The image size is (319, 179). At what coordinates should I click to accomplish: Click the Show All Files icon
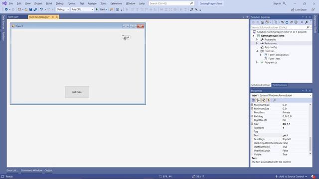296,22
